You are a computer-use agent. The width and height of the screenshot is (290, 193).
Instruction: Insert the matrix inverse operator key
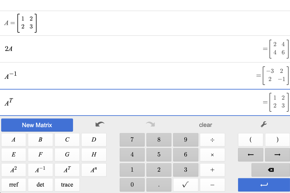click(x=40, y=170)
